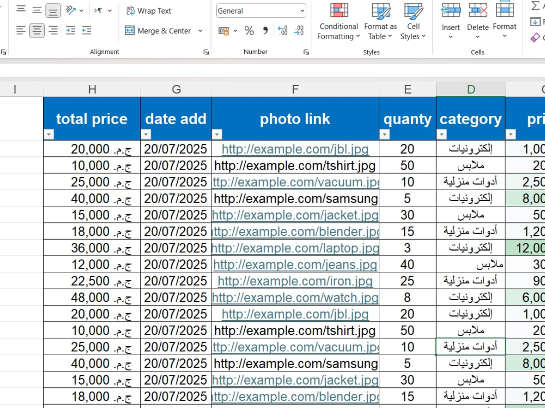The height and width of the screenshot is (408, 545).
Task: Select column E header
Action: (x=407, y=89)
